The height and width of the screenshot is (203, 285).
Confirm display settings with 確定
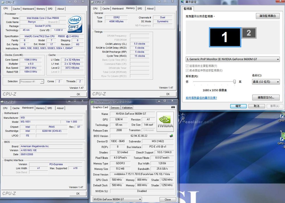[238, 106]
